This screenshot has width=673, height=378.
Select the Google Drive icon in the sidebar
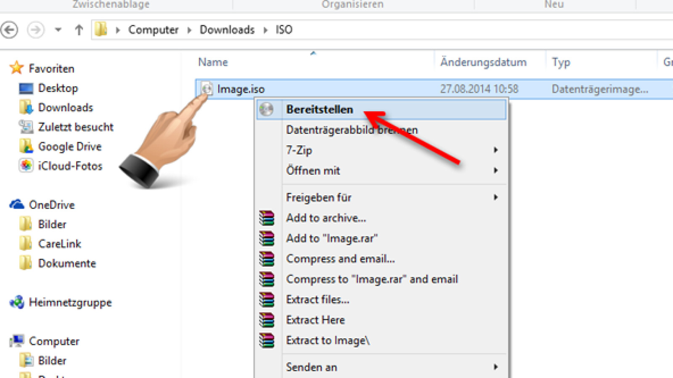click(x=26, y=146)
